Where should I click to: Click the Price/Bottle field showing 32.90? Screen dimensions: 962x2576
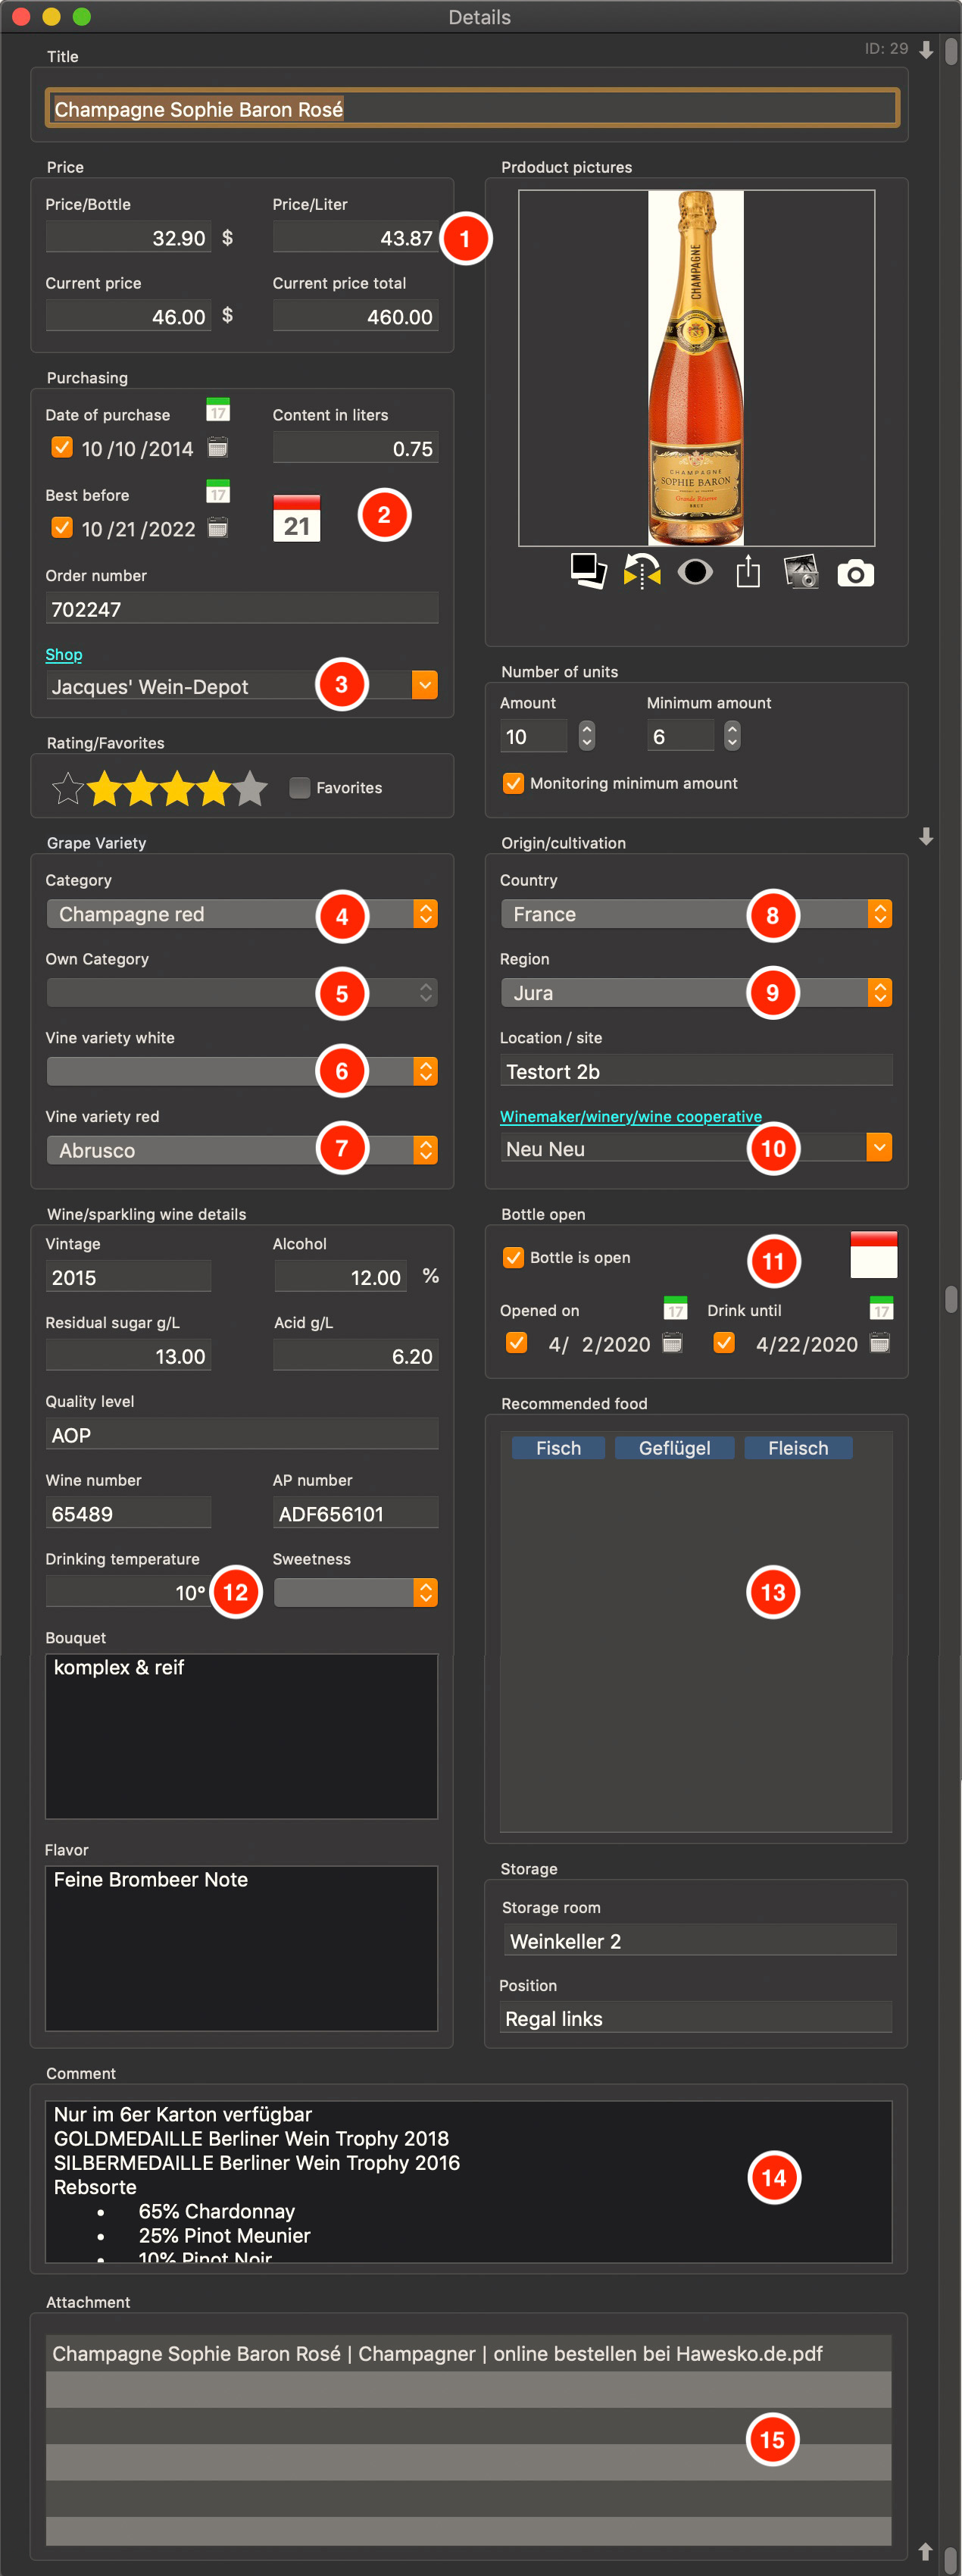[128, 237]
